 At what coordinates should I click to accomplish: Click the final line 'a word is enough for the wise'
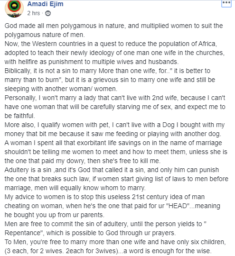pyautogui.click(x=167, y=251)
